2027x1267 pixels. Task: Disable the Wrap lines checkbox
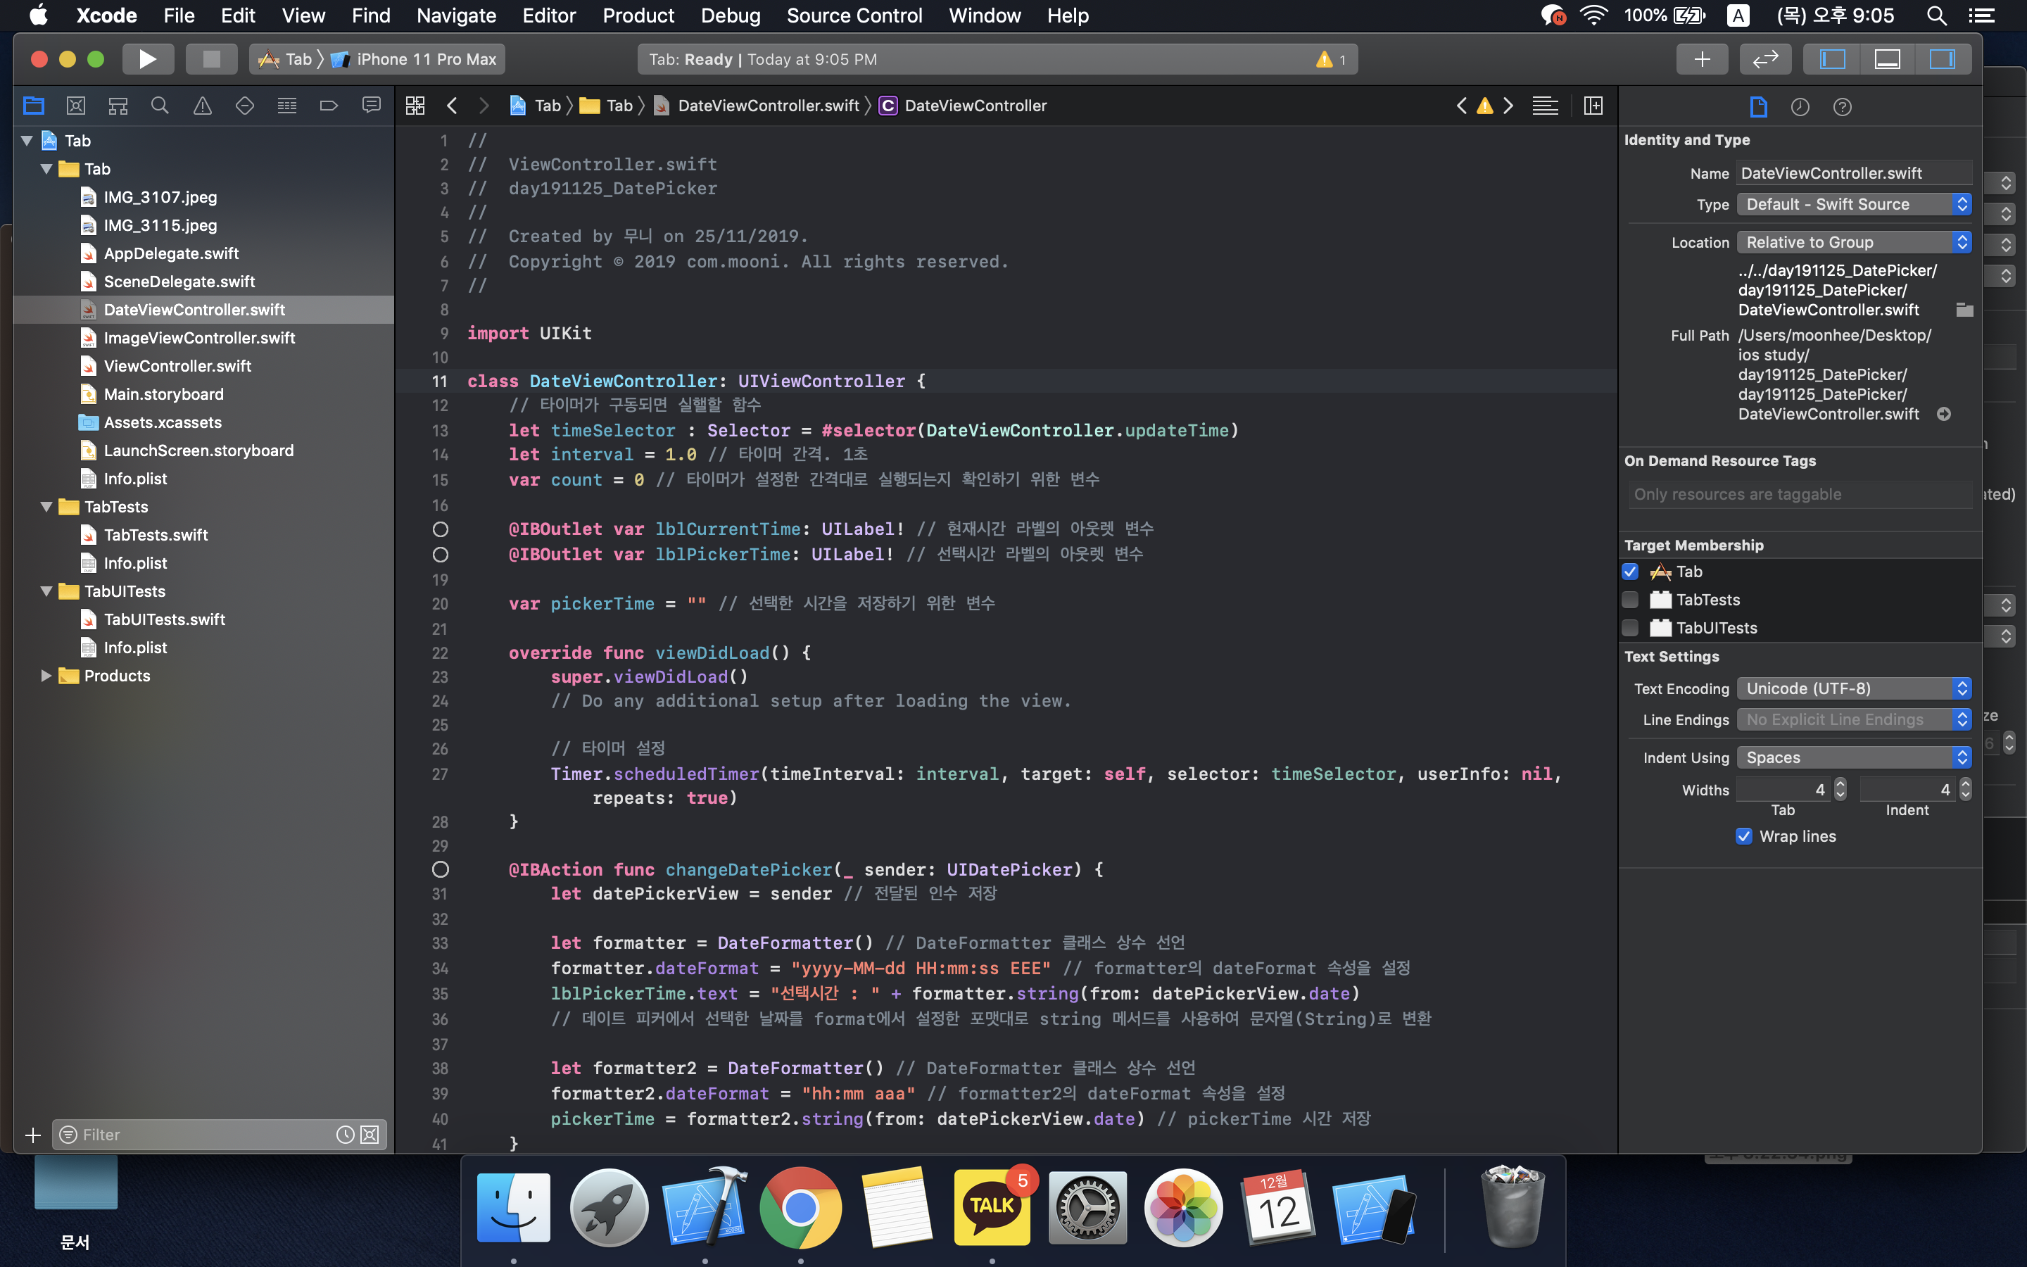pos(1744,836)
